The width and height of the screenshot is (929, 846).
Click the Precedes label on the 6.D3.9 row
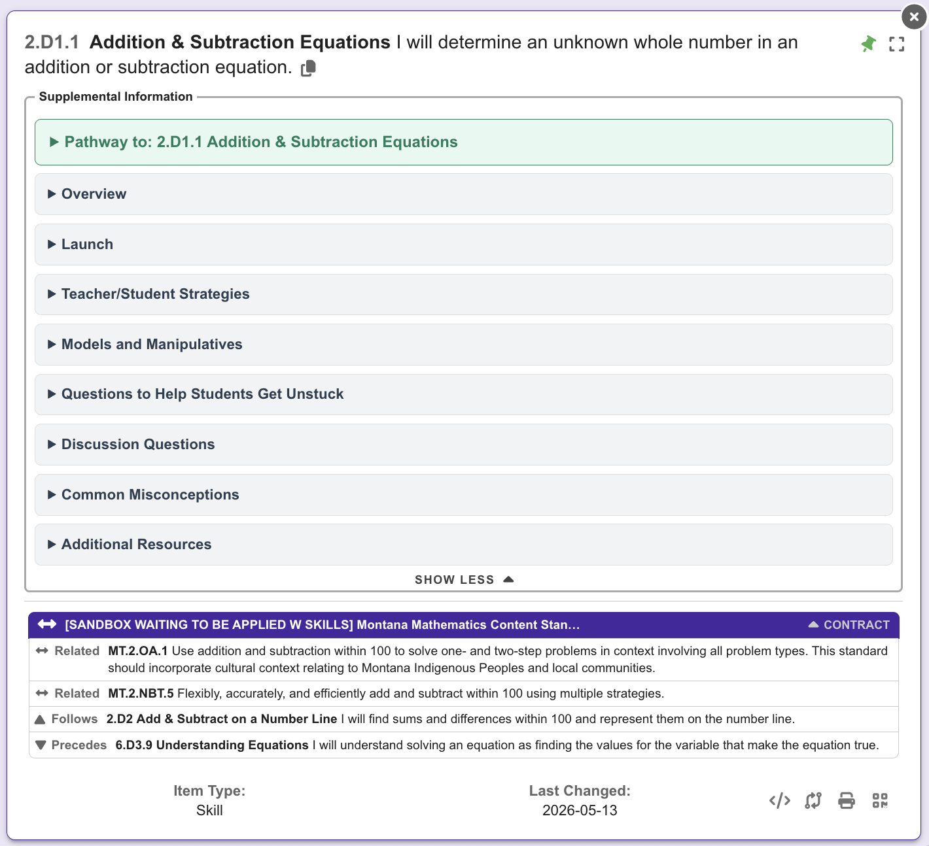(79, 745)
